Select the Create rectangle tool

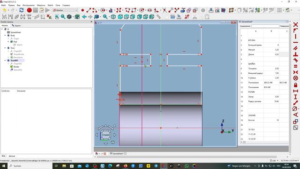coord(134,10)
